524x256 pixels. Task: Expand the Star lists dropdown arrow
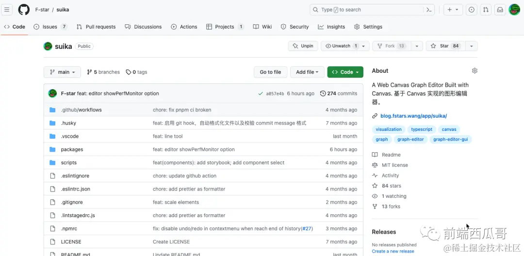(471, 46)
